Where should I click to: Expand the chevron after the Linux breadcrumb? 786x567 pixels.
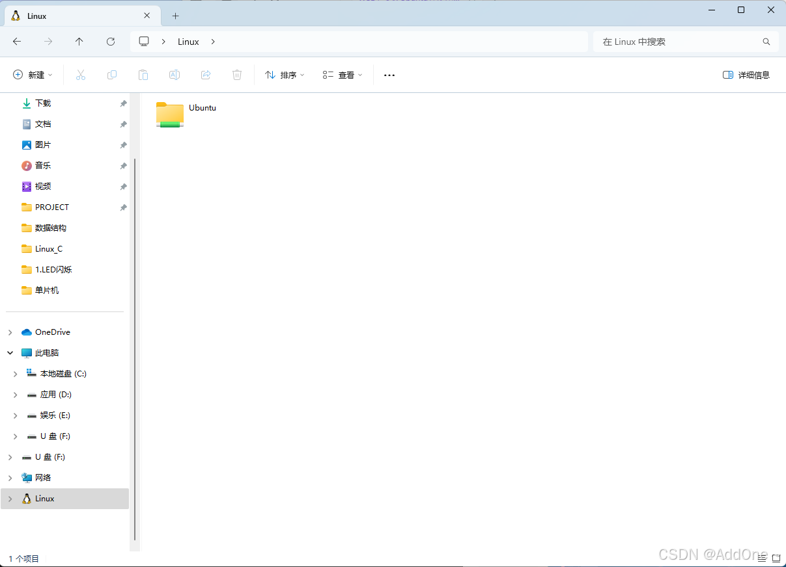click(213, 42)
